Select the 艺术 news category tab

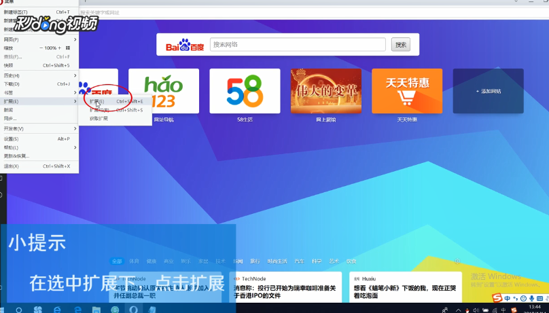click(334, 261)
